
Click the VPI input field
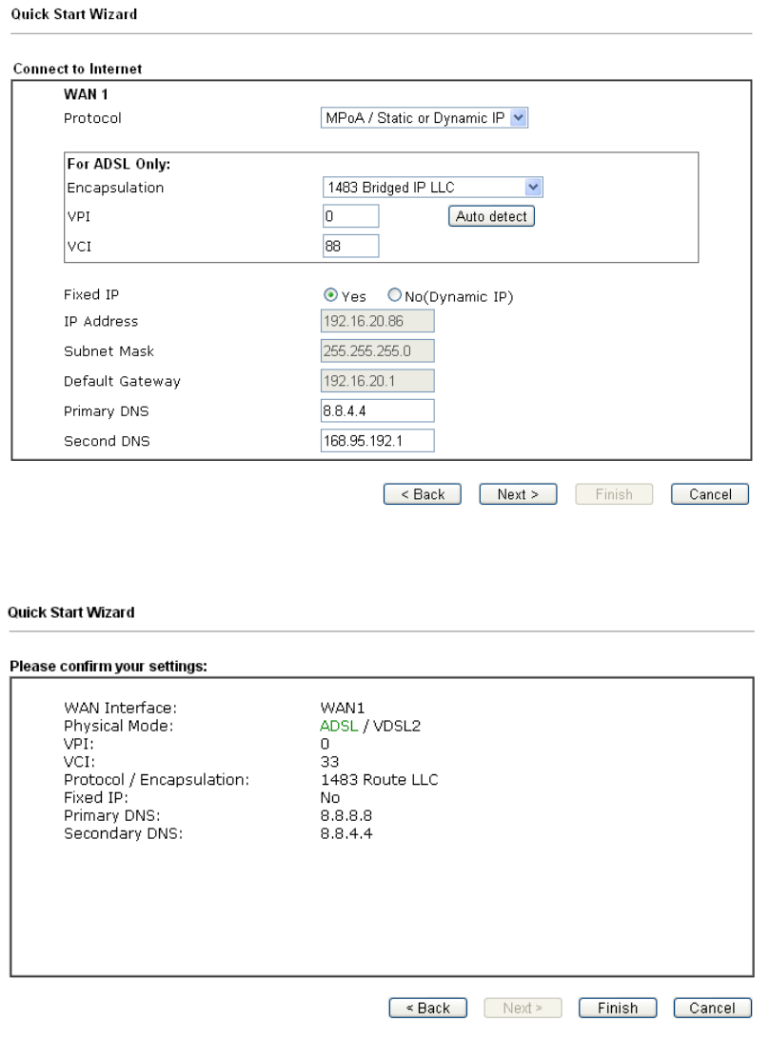[x=350, y=216]
